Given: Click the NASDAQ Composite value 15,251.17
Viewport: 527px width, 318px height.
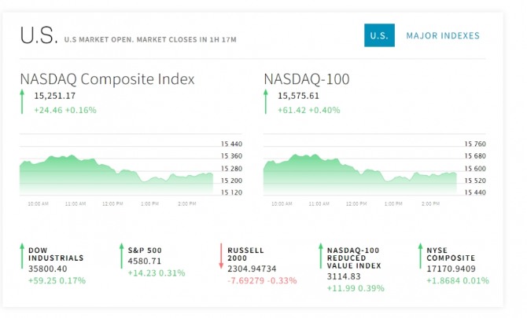Looking at the screenshot, I should [55, 96].
